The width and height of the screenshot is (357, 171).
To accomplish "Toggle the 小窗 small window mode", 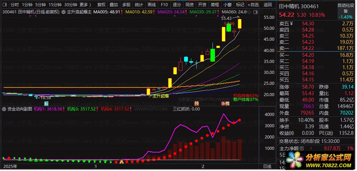I will (x=227, y=5).
